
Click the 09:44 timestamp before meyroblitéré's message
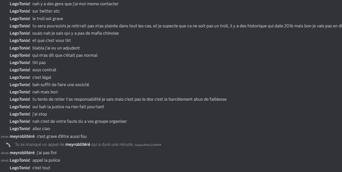(x=4, y=137)
